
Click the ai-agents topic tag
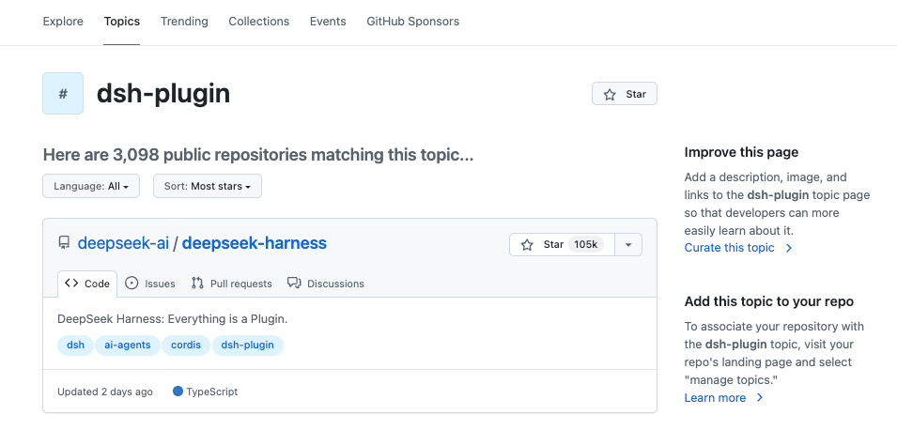click(x=128, y=346)
